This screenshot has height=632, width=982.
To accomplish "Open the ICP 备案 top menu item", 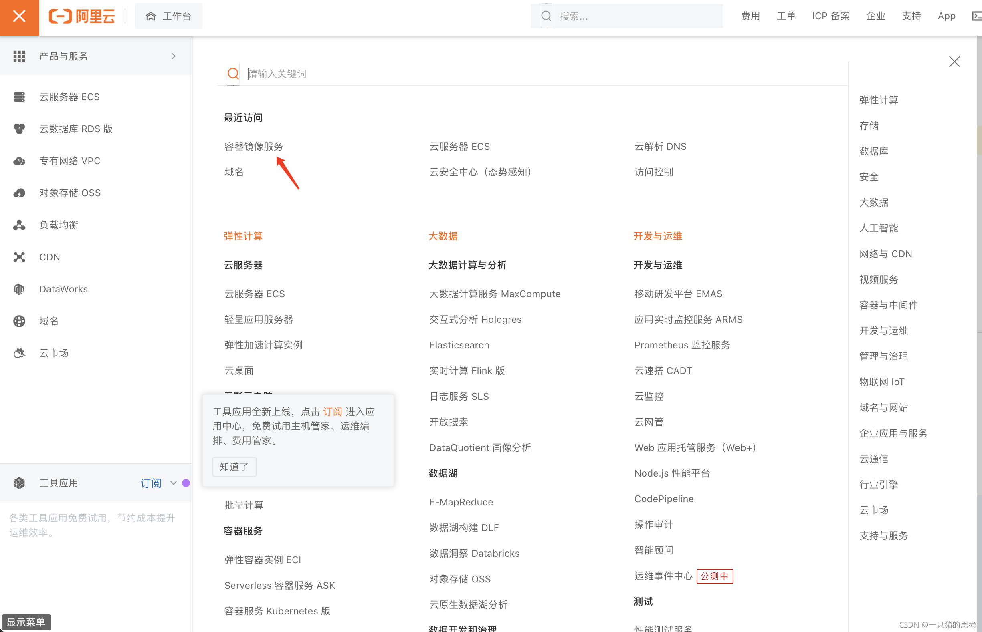I will pos(830,16).
